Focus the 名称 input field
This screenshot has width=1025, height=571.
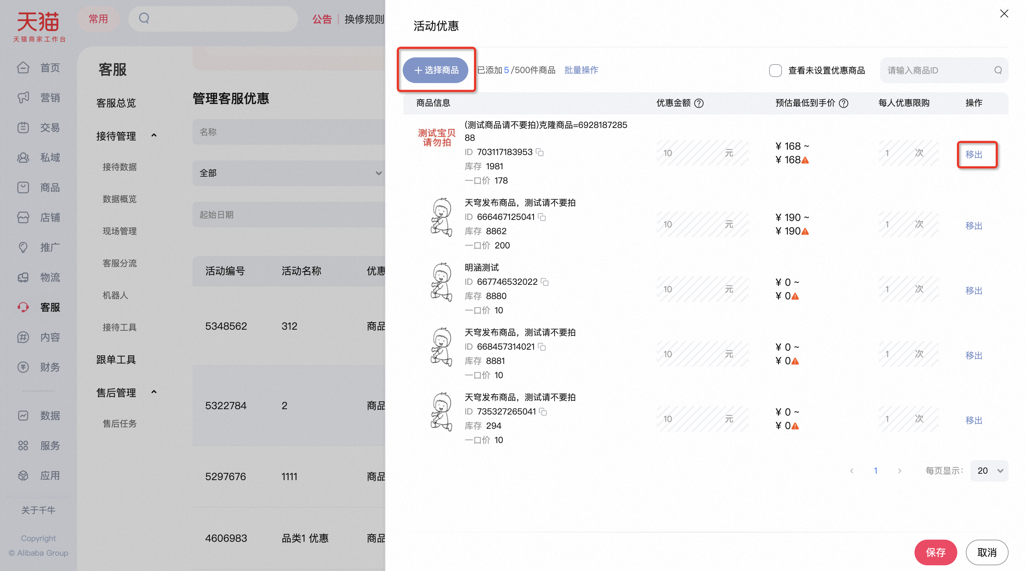click(x=289, y=132)
